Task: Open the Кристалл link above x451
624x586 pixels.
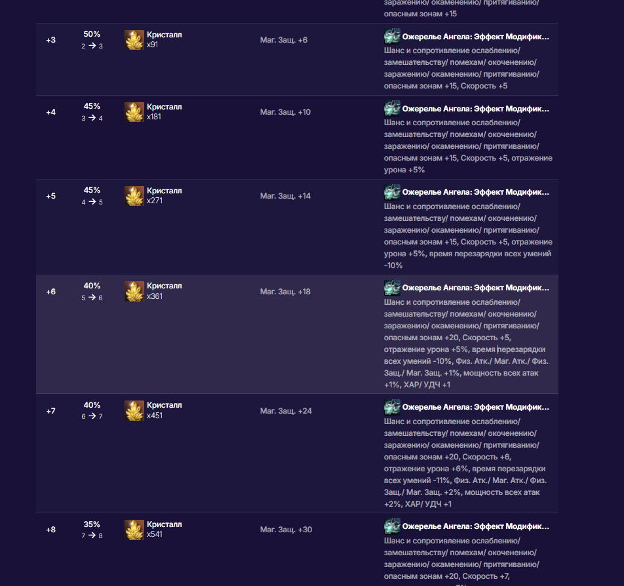Action: click(165, 405)
